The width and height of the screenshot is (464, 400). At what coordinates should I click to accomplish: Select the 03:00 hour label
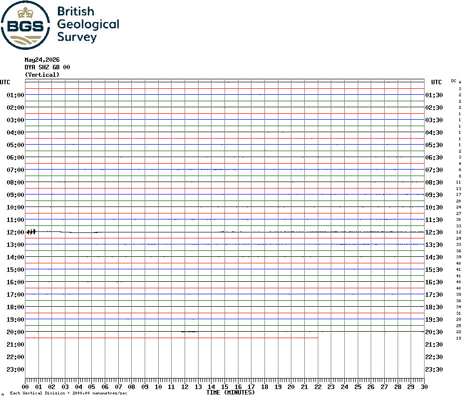[x=15, y=120]
